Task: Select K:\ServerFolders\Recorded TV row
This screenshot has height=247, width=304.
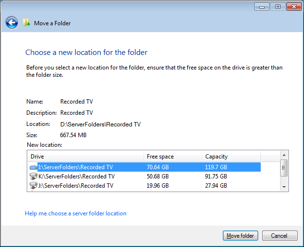Action: (145, 176)
